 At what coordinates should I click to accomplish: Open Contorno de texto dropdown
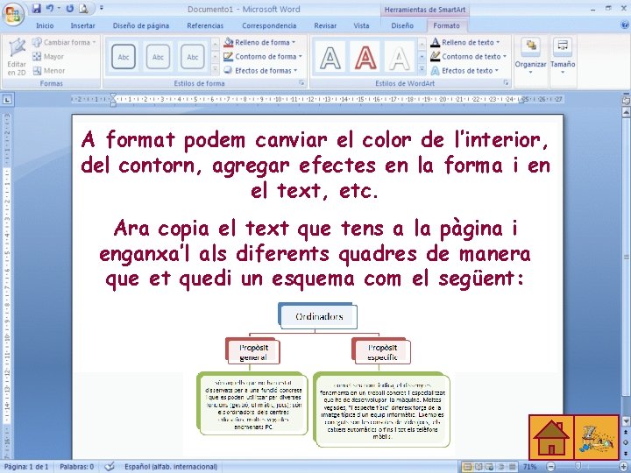468,57
